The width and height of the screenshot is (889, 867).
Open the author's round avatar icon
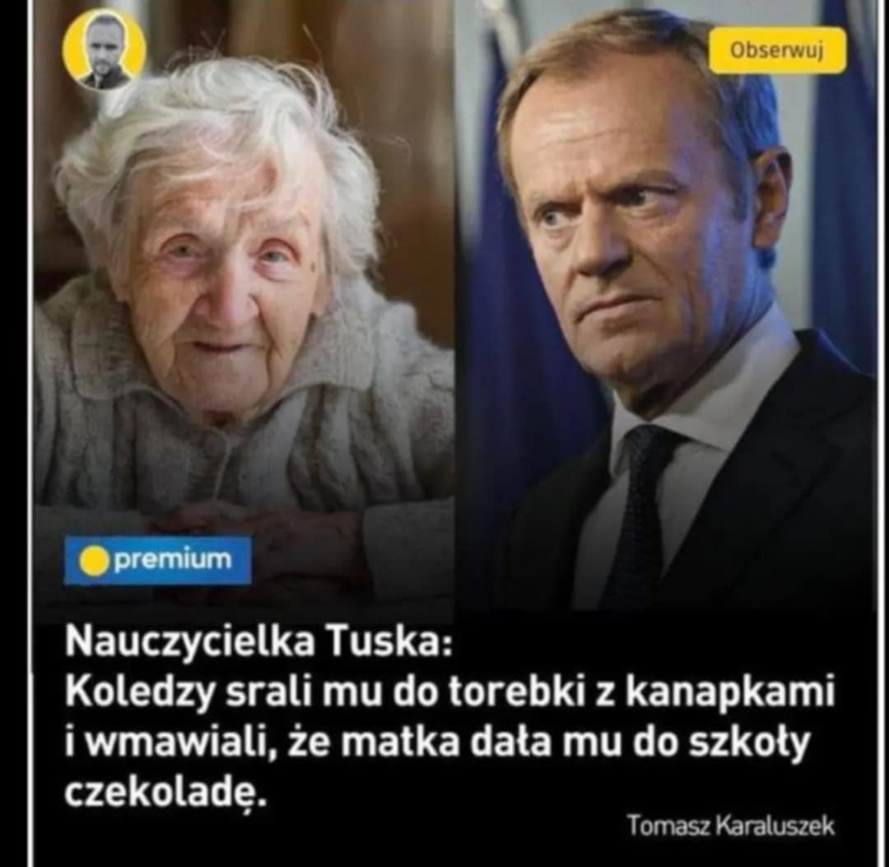[105, 51]
